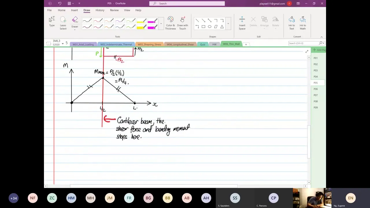Expand the pens gallery more arrow
The height and width of the screenshot is (208, 370).
click(161, 24)
